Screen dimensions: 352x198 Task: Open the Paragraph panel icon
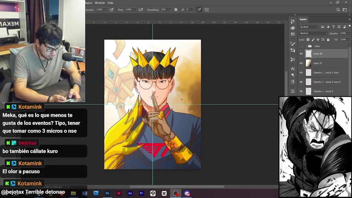pos(293,75)
